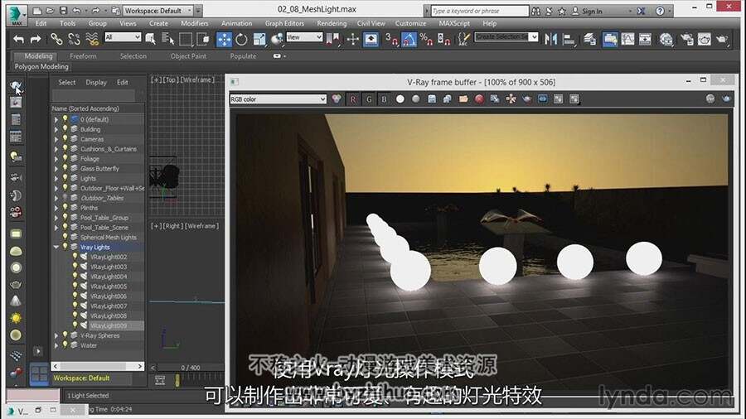This screenshot has width=746, height=419.
Task: Click the scene explorer horizontal scrollbar
Action: click(x=97, y=366)
